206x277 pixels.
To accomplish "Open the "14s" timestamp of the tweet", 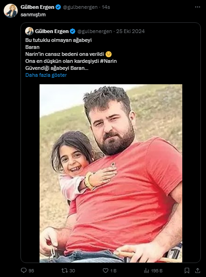I will [x=106, y=7].
